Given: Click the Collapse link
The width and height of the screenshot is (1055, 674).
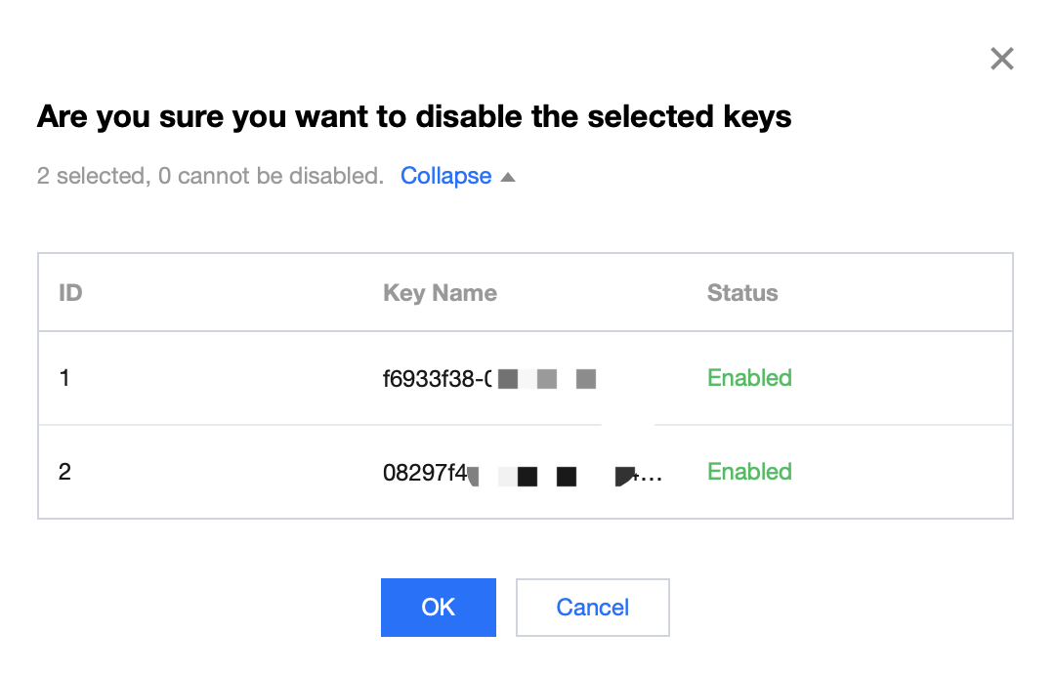Looking at the screenshot, I should (x=445, y=177).
